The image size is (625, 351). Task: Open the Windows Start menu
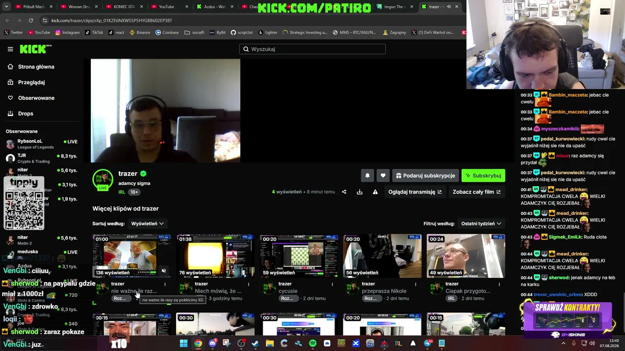point(184,343)
